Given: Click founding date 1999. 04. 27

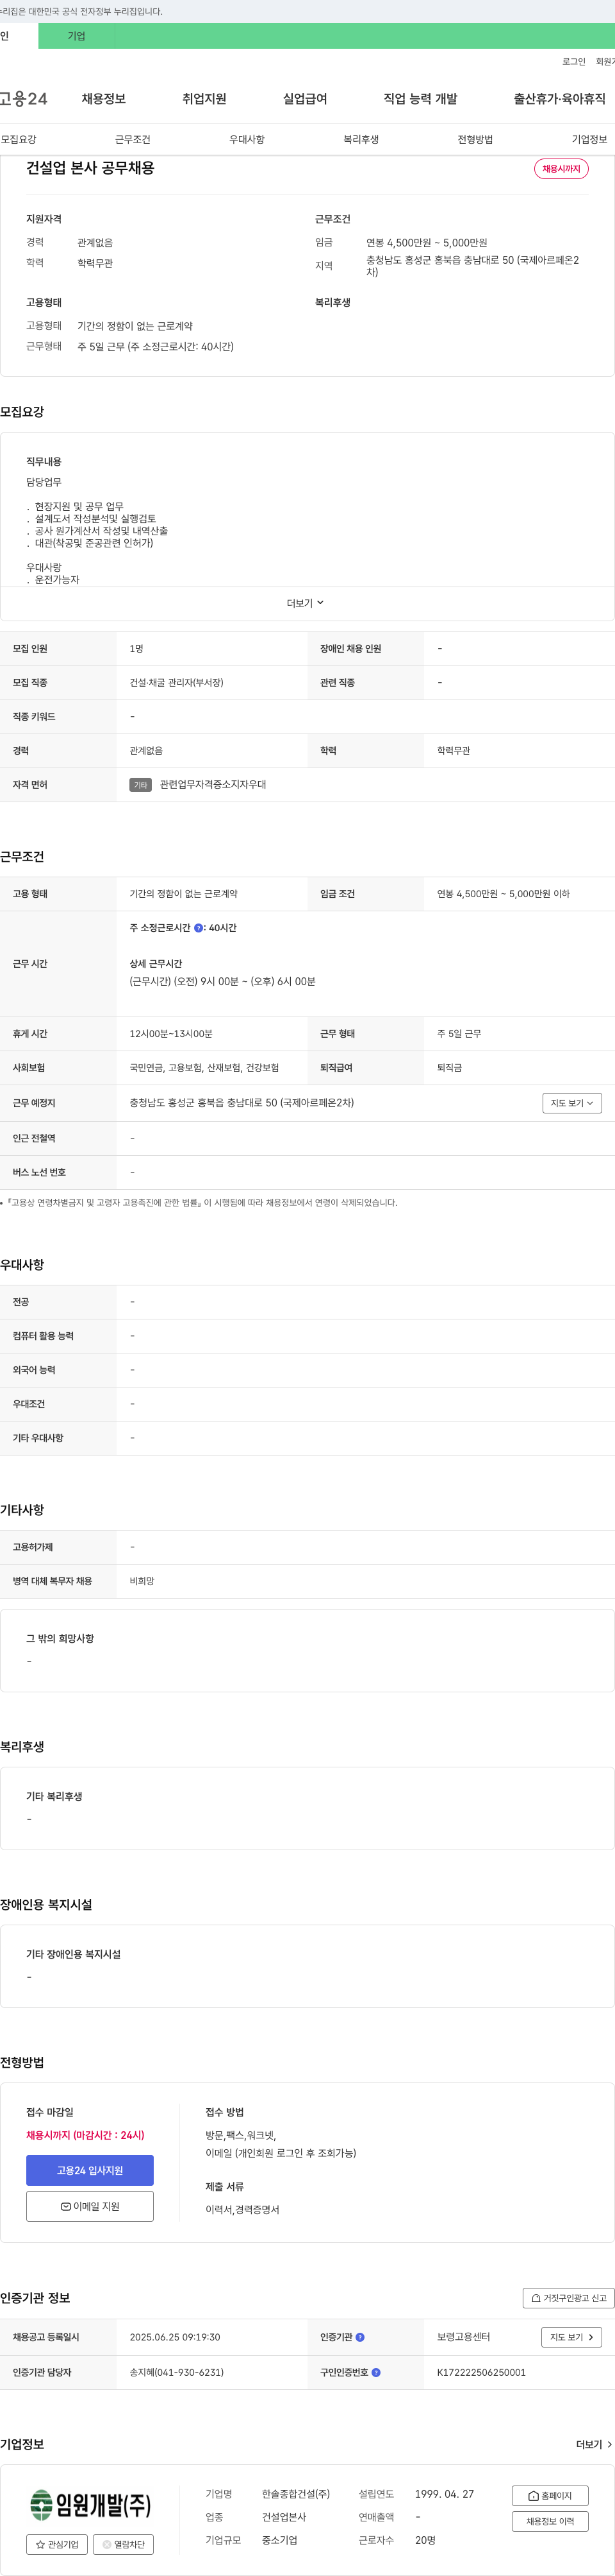Looking at the screenshot, I should (445, 2494).
